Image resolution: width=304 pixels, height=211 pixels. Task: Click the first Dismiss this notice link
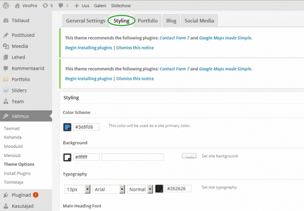[135, 48]
